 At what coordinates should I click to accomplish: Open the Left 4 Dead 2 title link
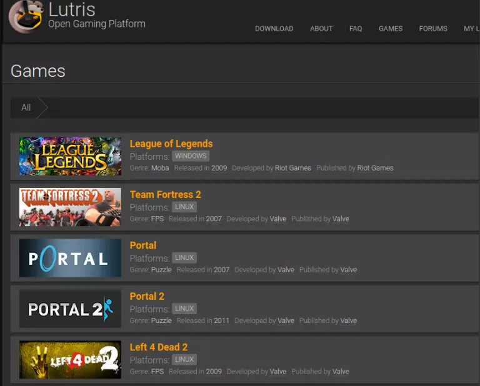(159, 347)
